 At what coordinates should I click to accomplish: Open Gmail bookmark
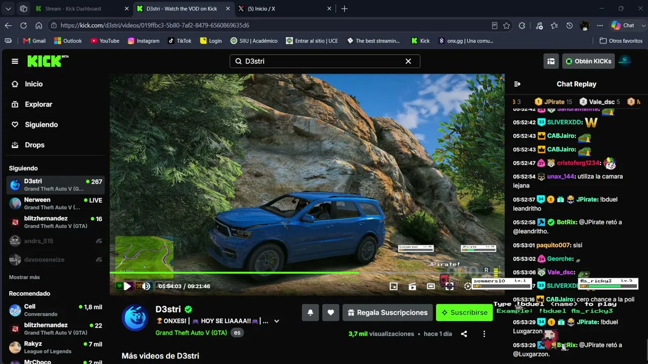[x=34, y=41]
